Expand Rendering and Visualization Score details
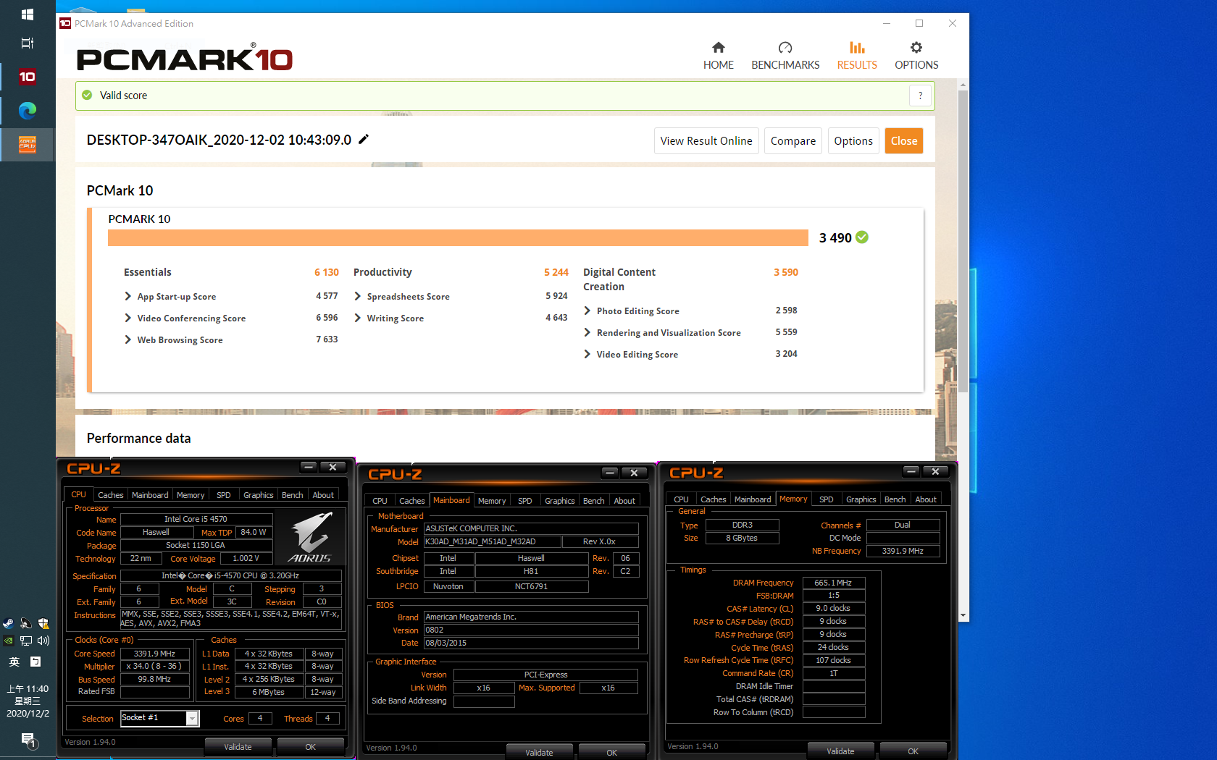1217x760 pixels. tap(587, 332)
